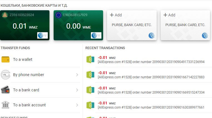The height and width of the screenshot is (118, 212).
Task: Add a purse using the first Add card
Action: [x=132, y=25]
